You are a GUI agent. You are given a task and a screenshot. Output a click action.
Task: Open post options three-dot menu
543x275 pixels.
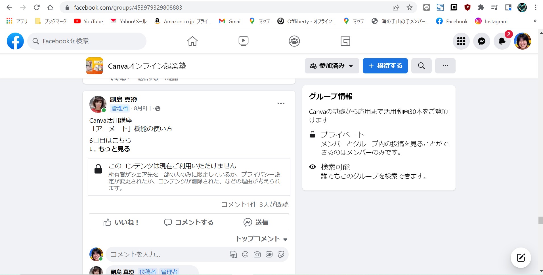[281, 103]
